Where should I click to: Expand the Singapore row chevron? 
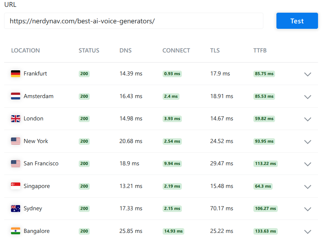click(307, 186)
